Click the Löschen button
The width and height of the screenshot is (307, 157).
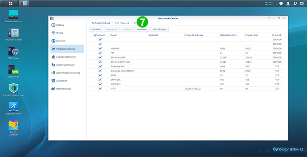click(127, 29)
